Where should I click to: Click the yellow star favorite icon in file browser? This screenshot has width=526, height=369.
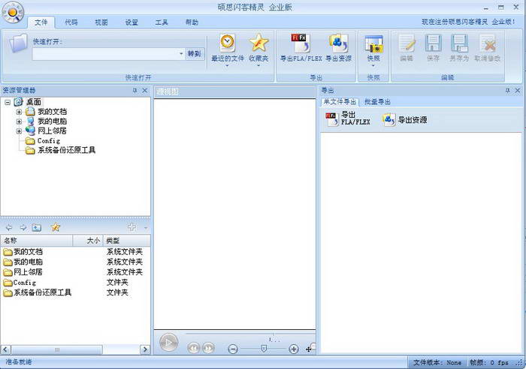coord(55,227)
